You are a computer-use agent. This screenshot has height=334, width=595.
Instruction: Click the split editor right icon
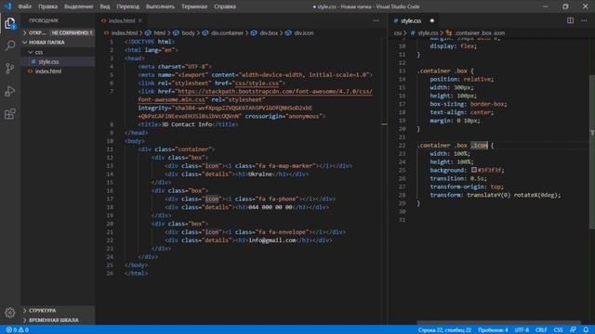tap(570, 20)
